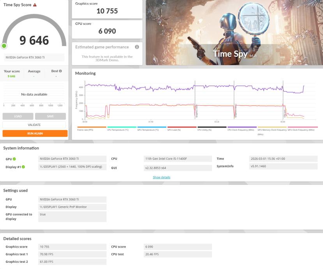Click Settings used GPU value field
The height and width of the screenshot is (269, 323).
72,199
